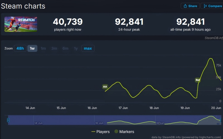Switch zoom to max
Viewport: 223px width, 139px height.
tap(88, 48)
